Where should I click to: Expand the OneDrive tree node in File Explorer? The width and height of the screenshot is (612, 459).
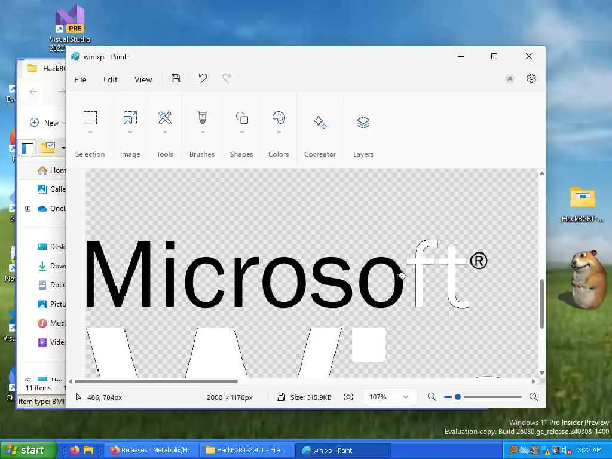[x=27, y=209]
